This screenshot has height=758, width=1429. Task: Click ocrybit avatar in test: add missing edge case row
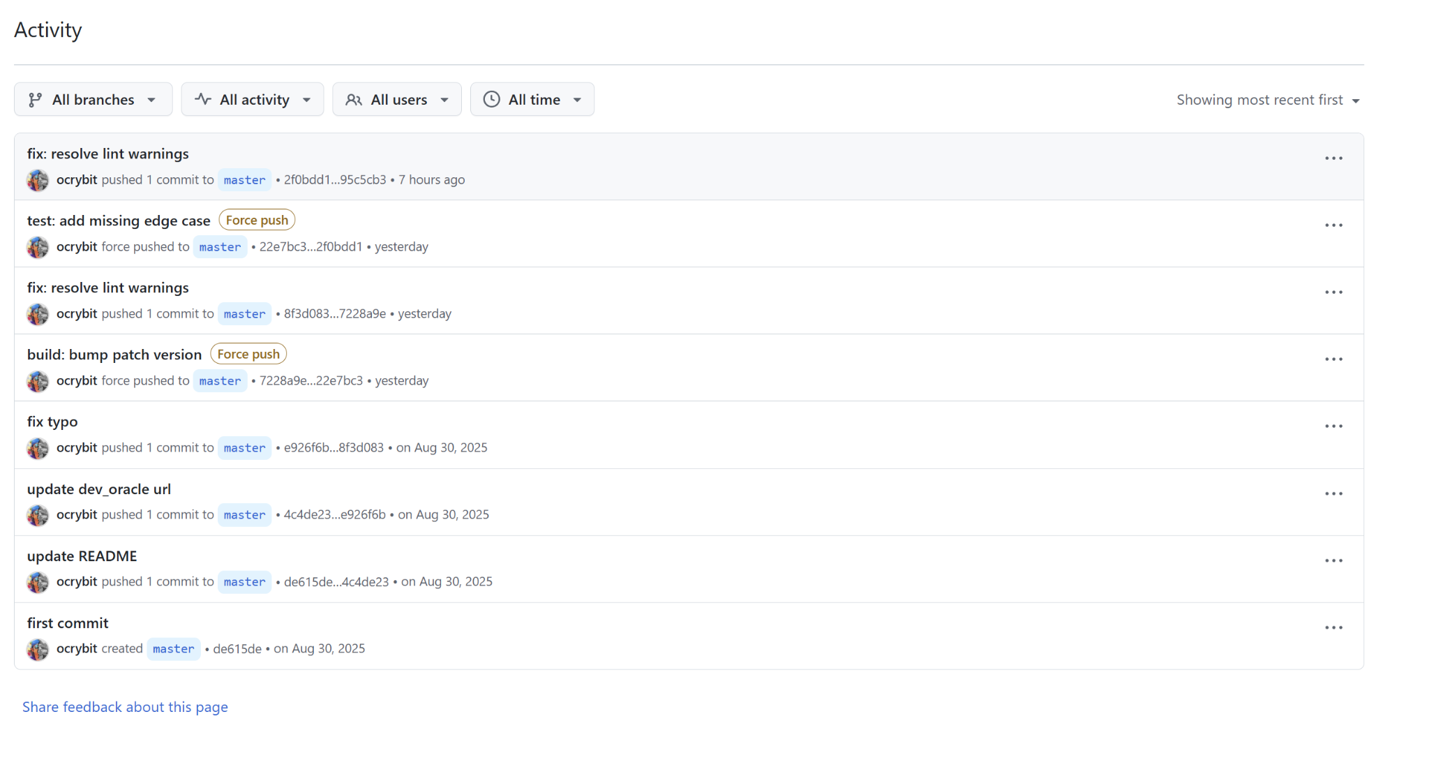38,247
